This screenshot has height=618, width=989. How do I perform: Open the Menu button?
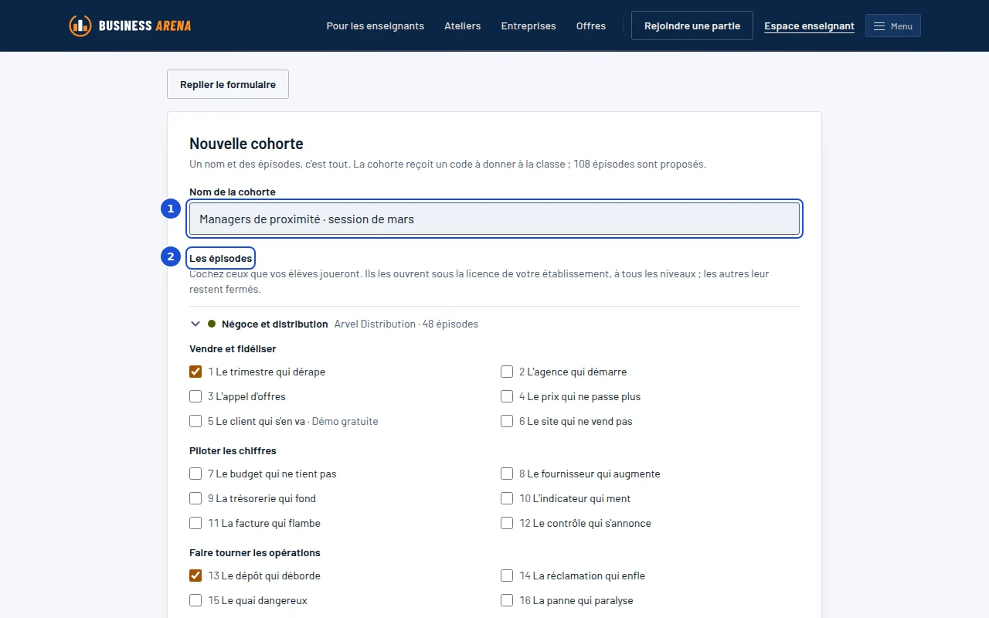893,26
